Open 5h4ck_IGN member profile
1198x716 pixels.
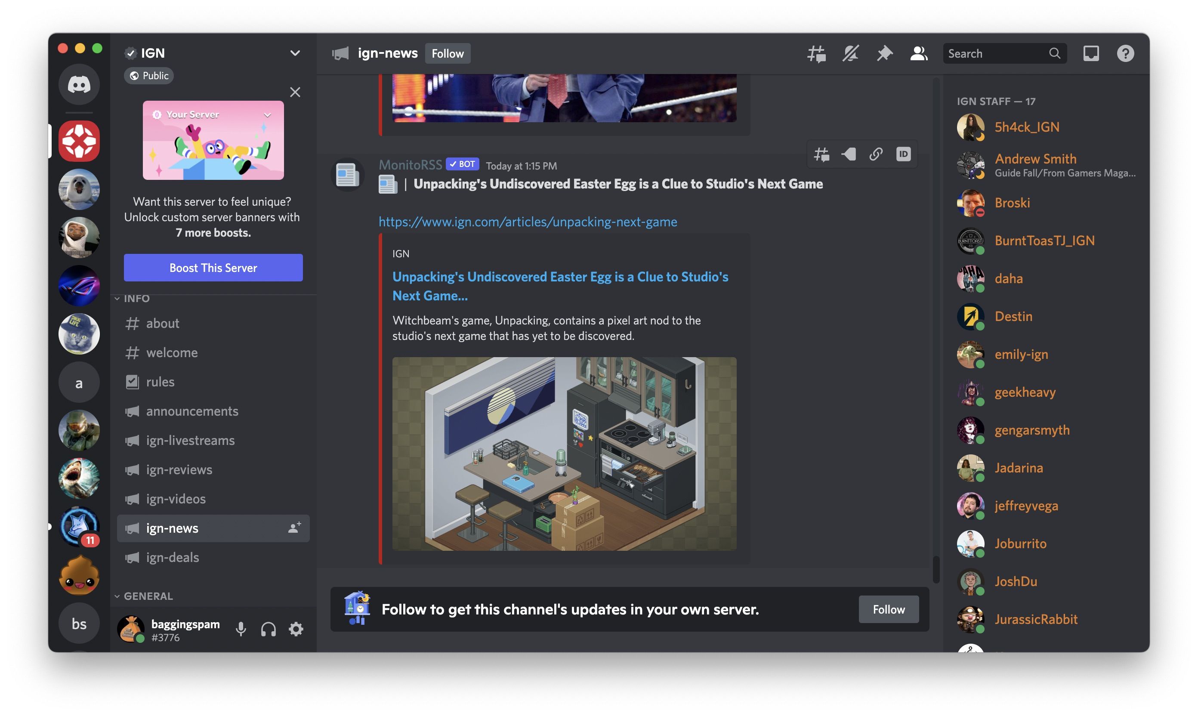[1046, 127]
